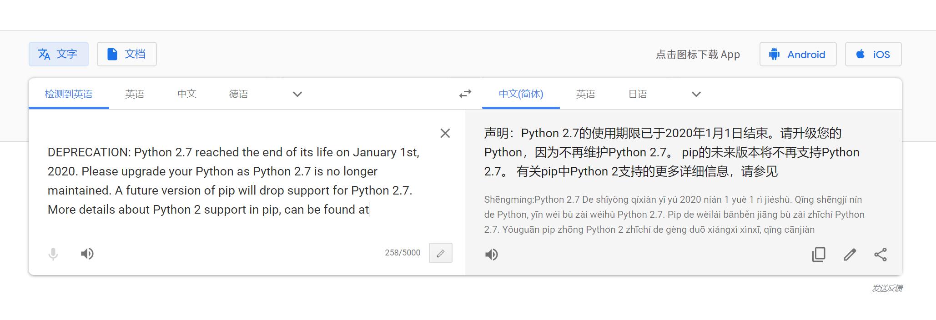The width and height of the screenshot is (936, 320).
Task: Switch to 文字 text translation mode
Action: pyautogui.click(x=59, y=54)
